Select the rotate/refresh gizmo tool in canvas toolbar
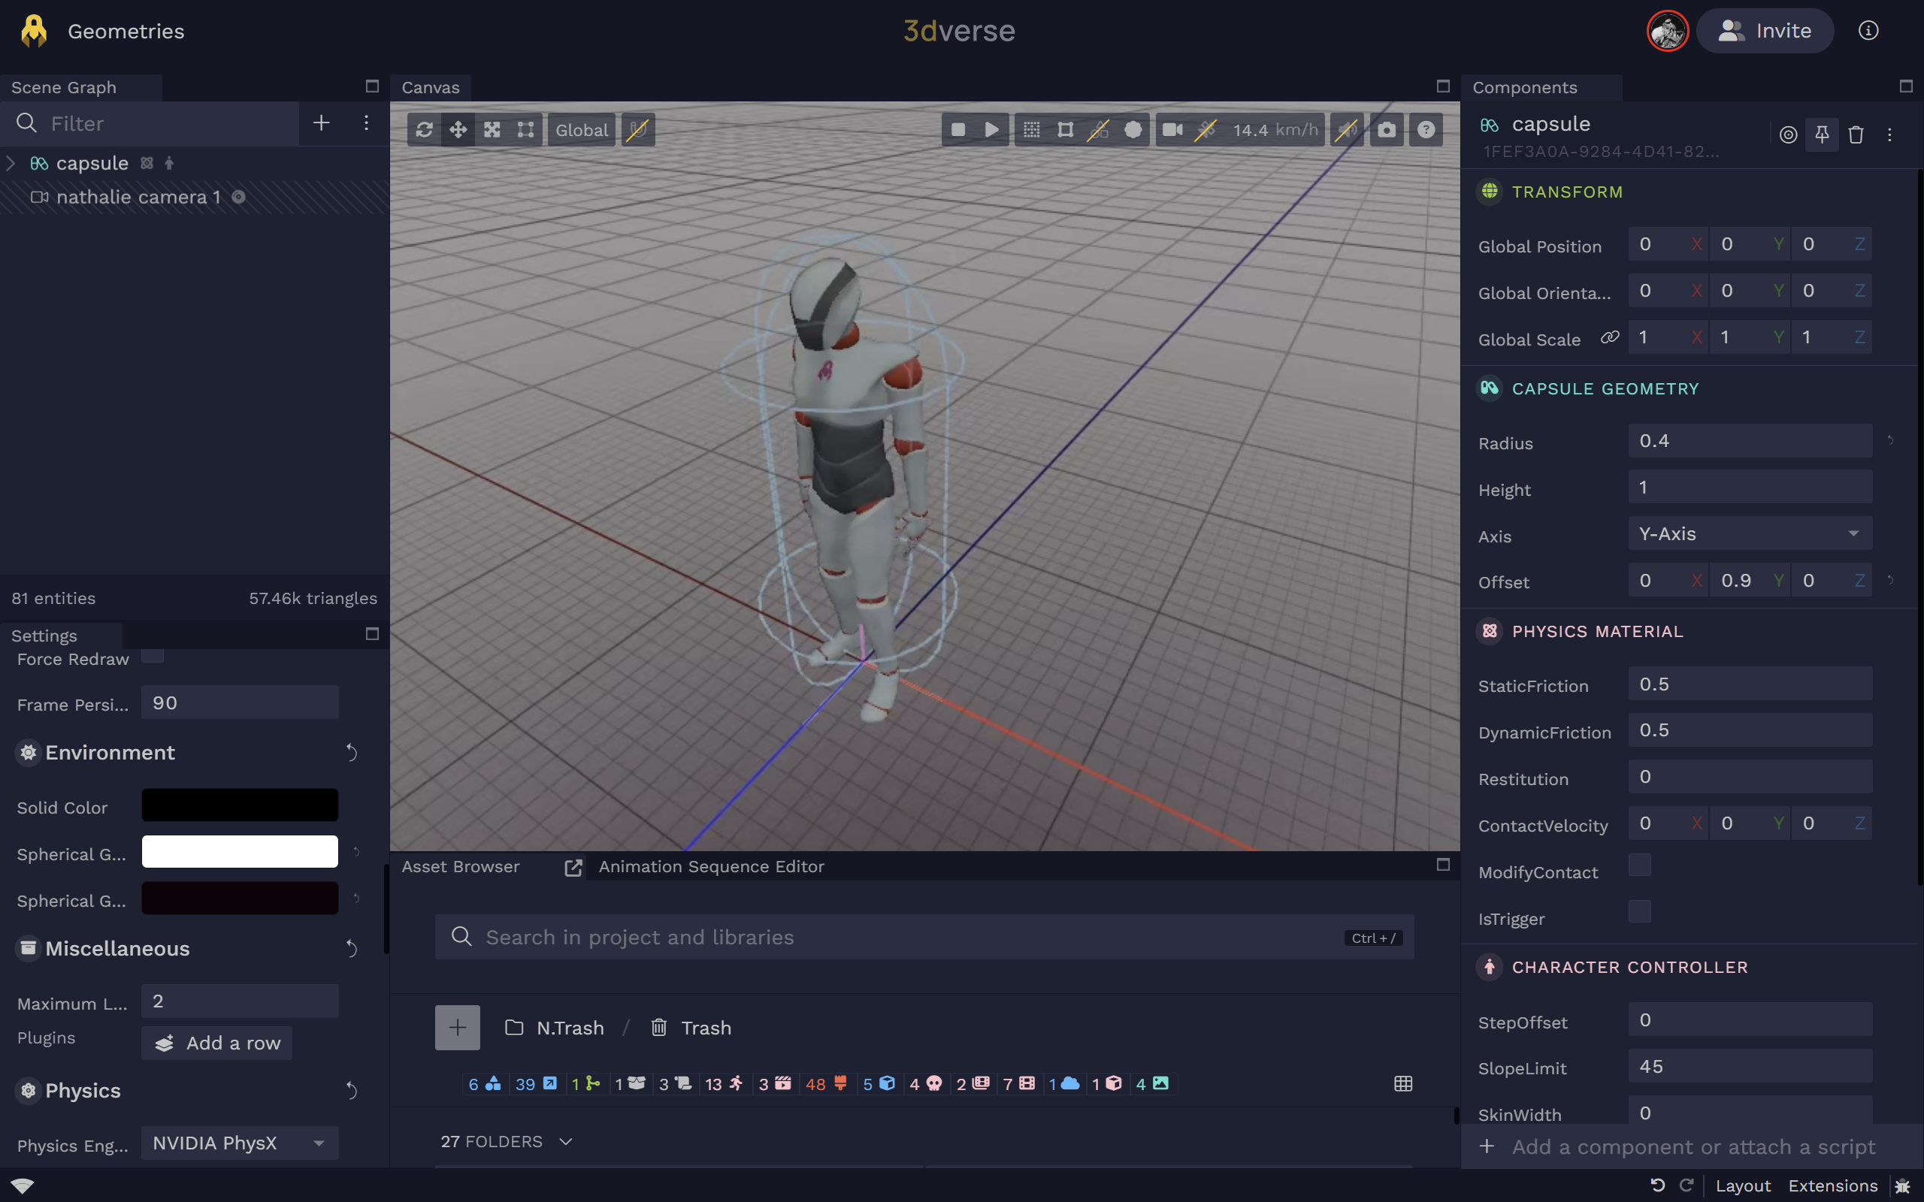Image resolution: width=1924 pixels, height=1202 pixels. point(424,129)
